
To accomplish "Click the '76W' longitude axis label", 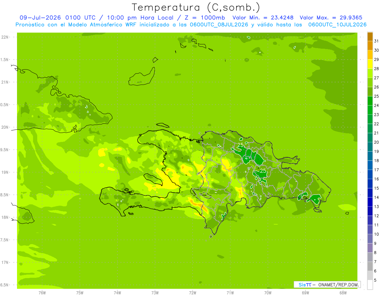I will point(42,293).
